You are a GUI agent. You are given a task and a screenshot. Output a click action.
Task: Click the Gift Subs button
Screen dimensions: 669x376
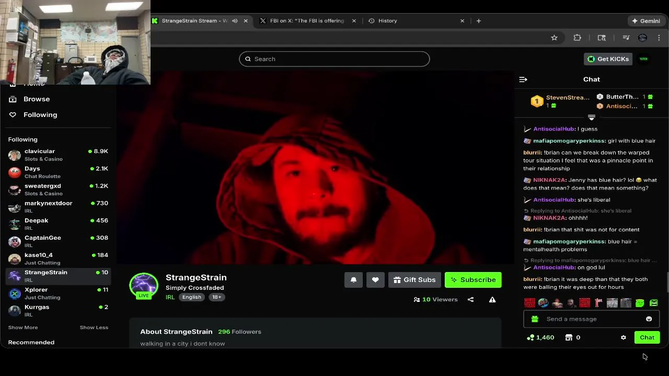point(415,280)
